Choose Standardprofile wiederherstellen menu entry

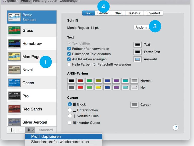point(63,142)
